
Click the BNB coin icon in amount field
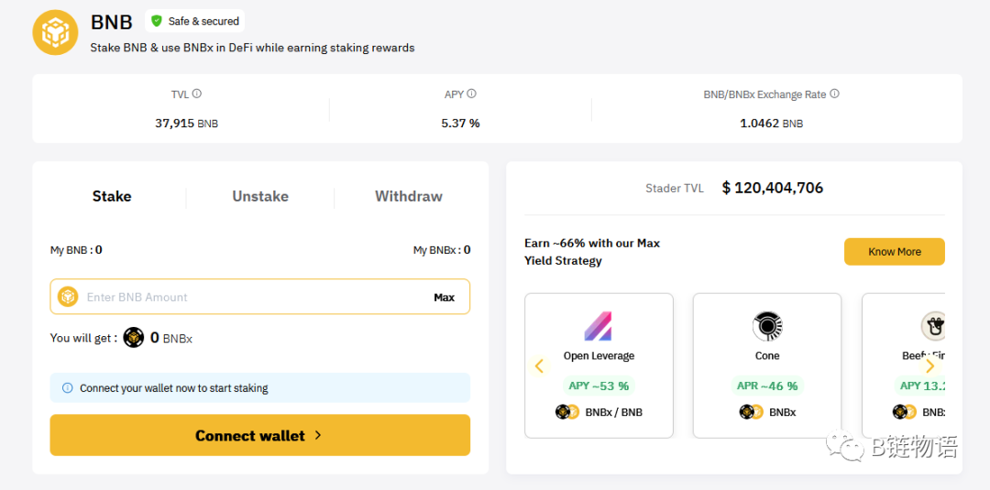pyautogui.click(x=68, y=297)
